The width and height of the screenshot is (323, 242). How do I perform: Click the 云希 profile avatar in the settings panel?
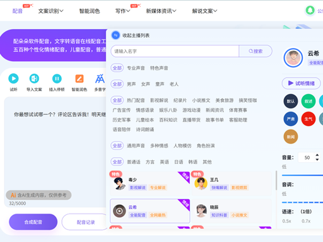293,58
